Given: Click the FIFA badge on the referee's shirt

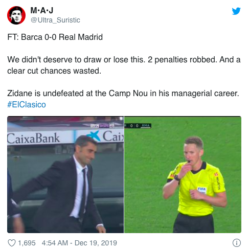Looking at the screenshot, I should point(202,190).
